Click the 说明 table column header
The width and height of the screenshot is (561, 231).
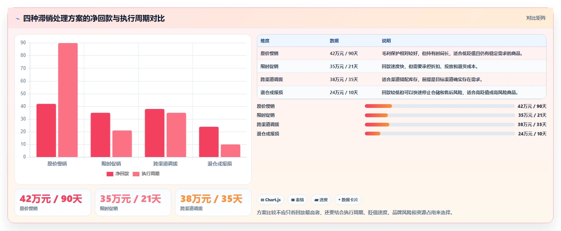[386, 41]
